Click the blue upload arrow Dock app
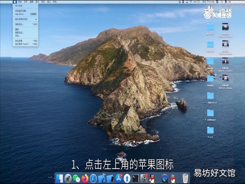 click(x=127, y=178)
